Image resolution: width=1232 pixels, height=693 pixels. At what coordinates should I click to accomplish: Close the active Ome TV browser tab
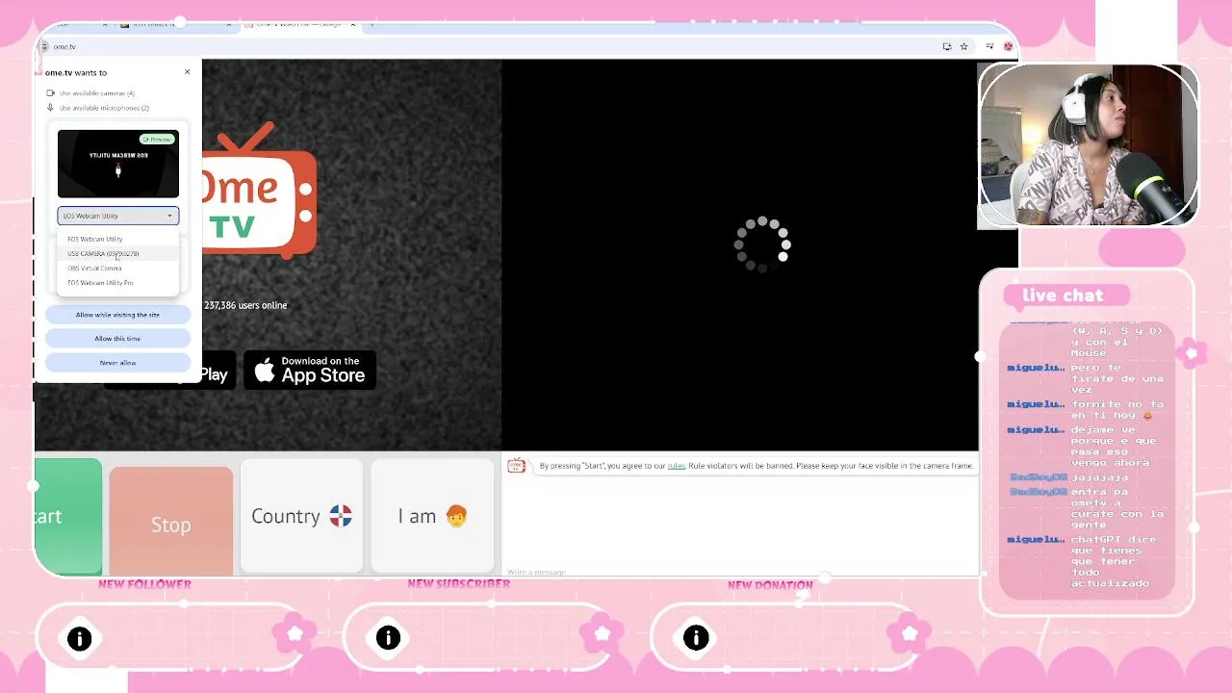352,24
